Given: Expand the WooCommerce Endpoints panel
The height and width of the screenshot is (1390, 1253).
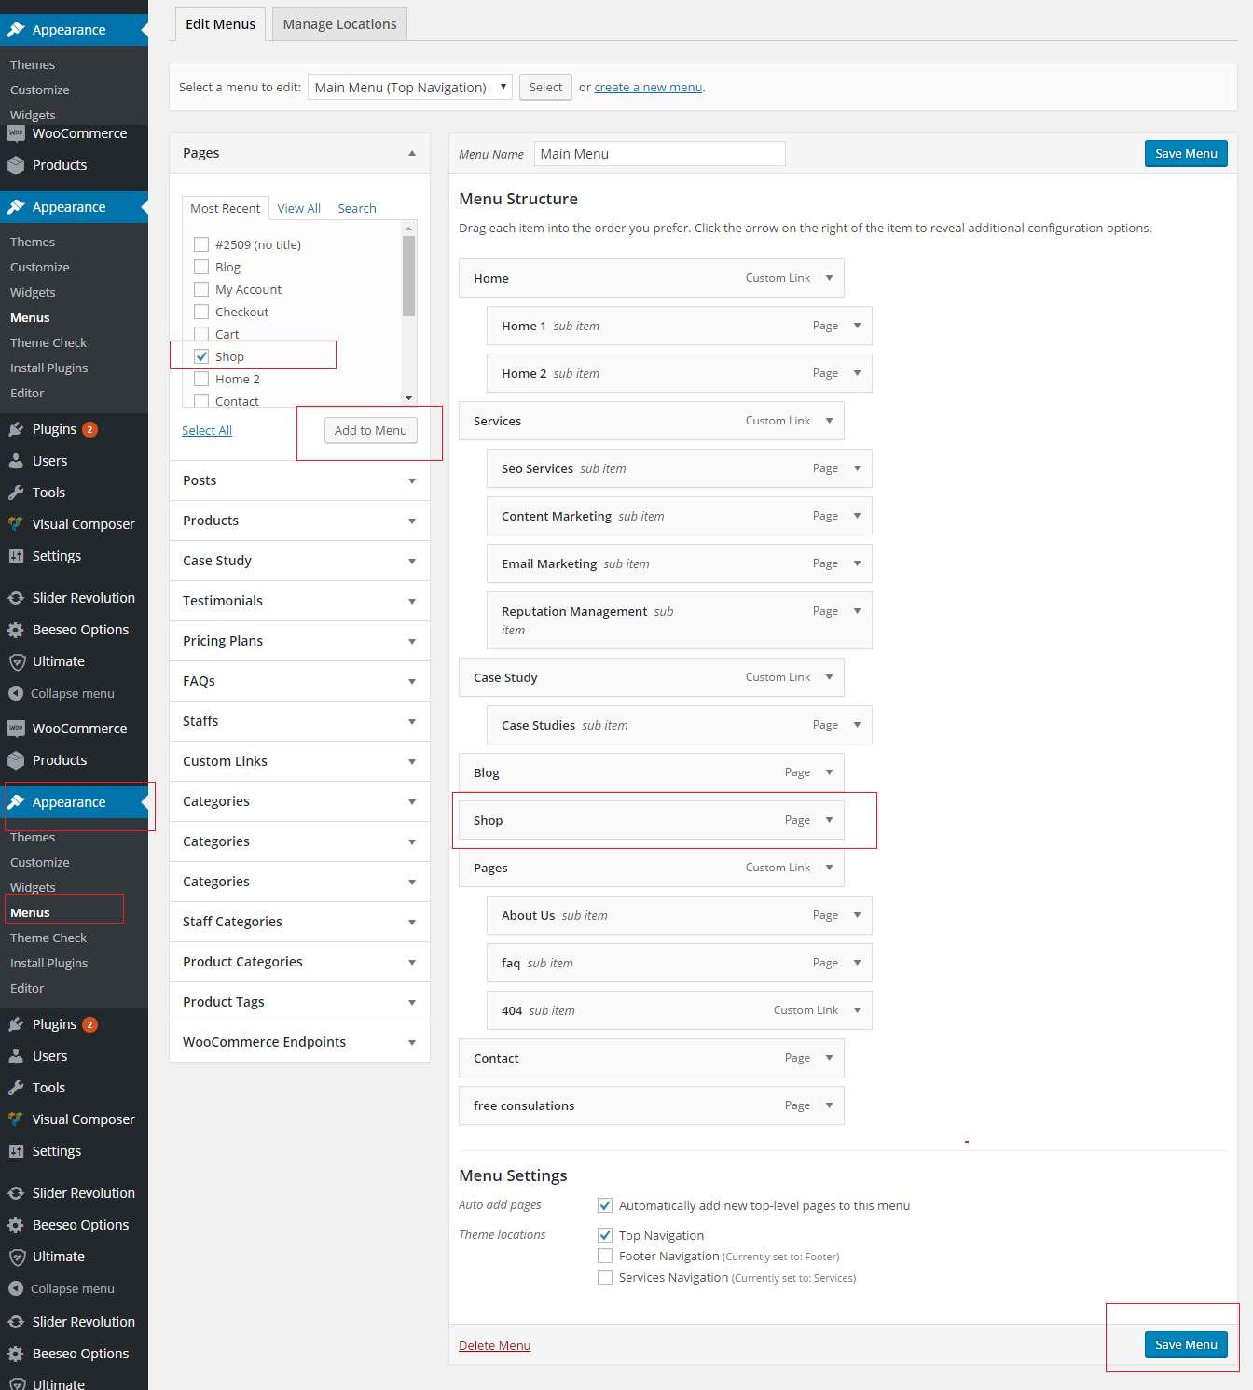Looking at the screenshot, I should point(411,1042).
